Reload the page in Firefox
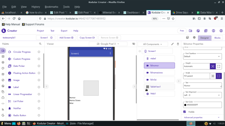This screenshot has width=225, height=126. (x=14, y=19)
